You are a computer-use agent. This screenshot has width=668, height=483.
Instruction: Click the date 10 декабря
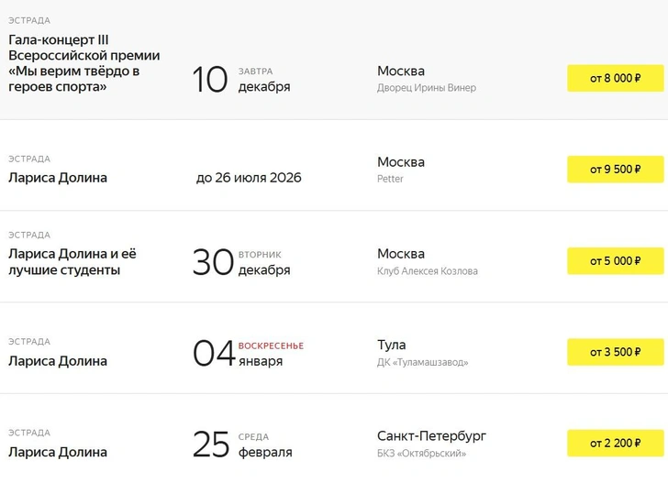click(241, 80)
